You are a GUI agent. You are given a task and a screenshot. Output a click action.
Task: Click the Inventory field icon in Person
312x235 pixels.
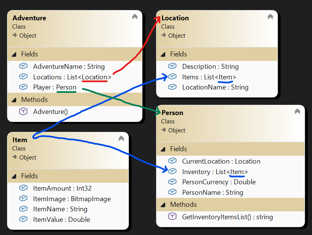click(172, 171)
